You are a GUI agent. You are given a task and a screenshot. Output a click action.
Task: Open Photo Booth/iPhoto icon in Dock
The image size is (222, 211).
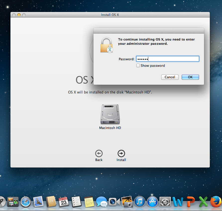[x=127, y=201]
